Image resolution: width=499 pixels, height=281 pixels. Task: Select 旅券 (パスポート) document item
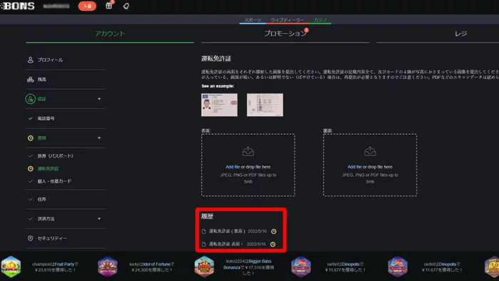(55, 156)
